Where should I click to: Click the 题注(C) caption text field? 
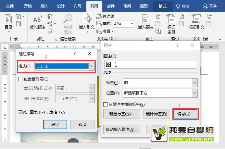point(150,64)
